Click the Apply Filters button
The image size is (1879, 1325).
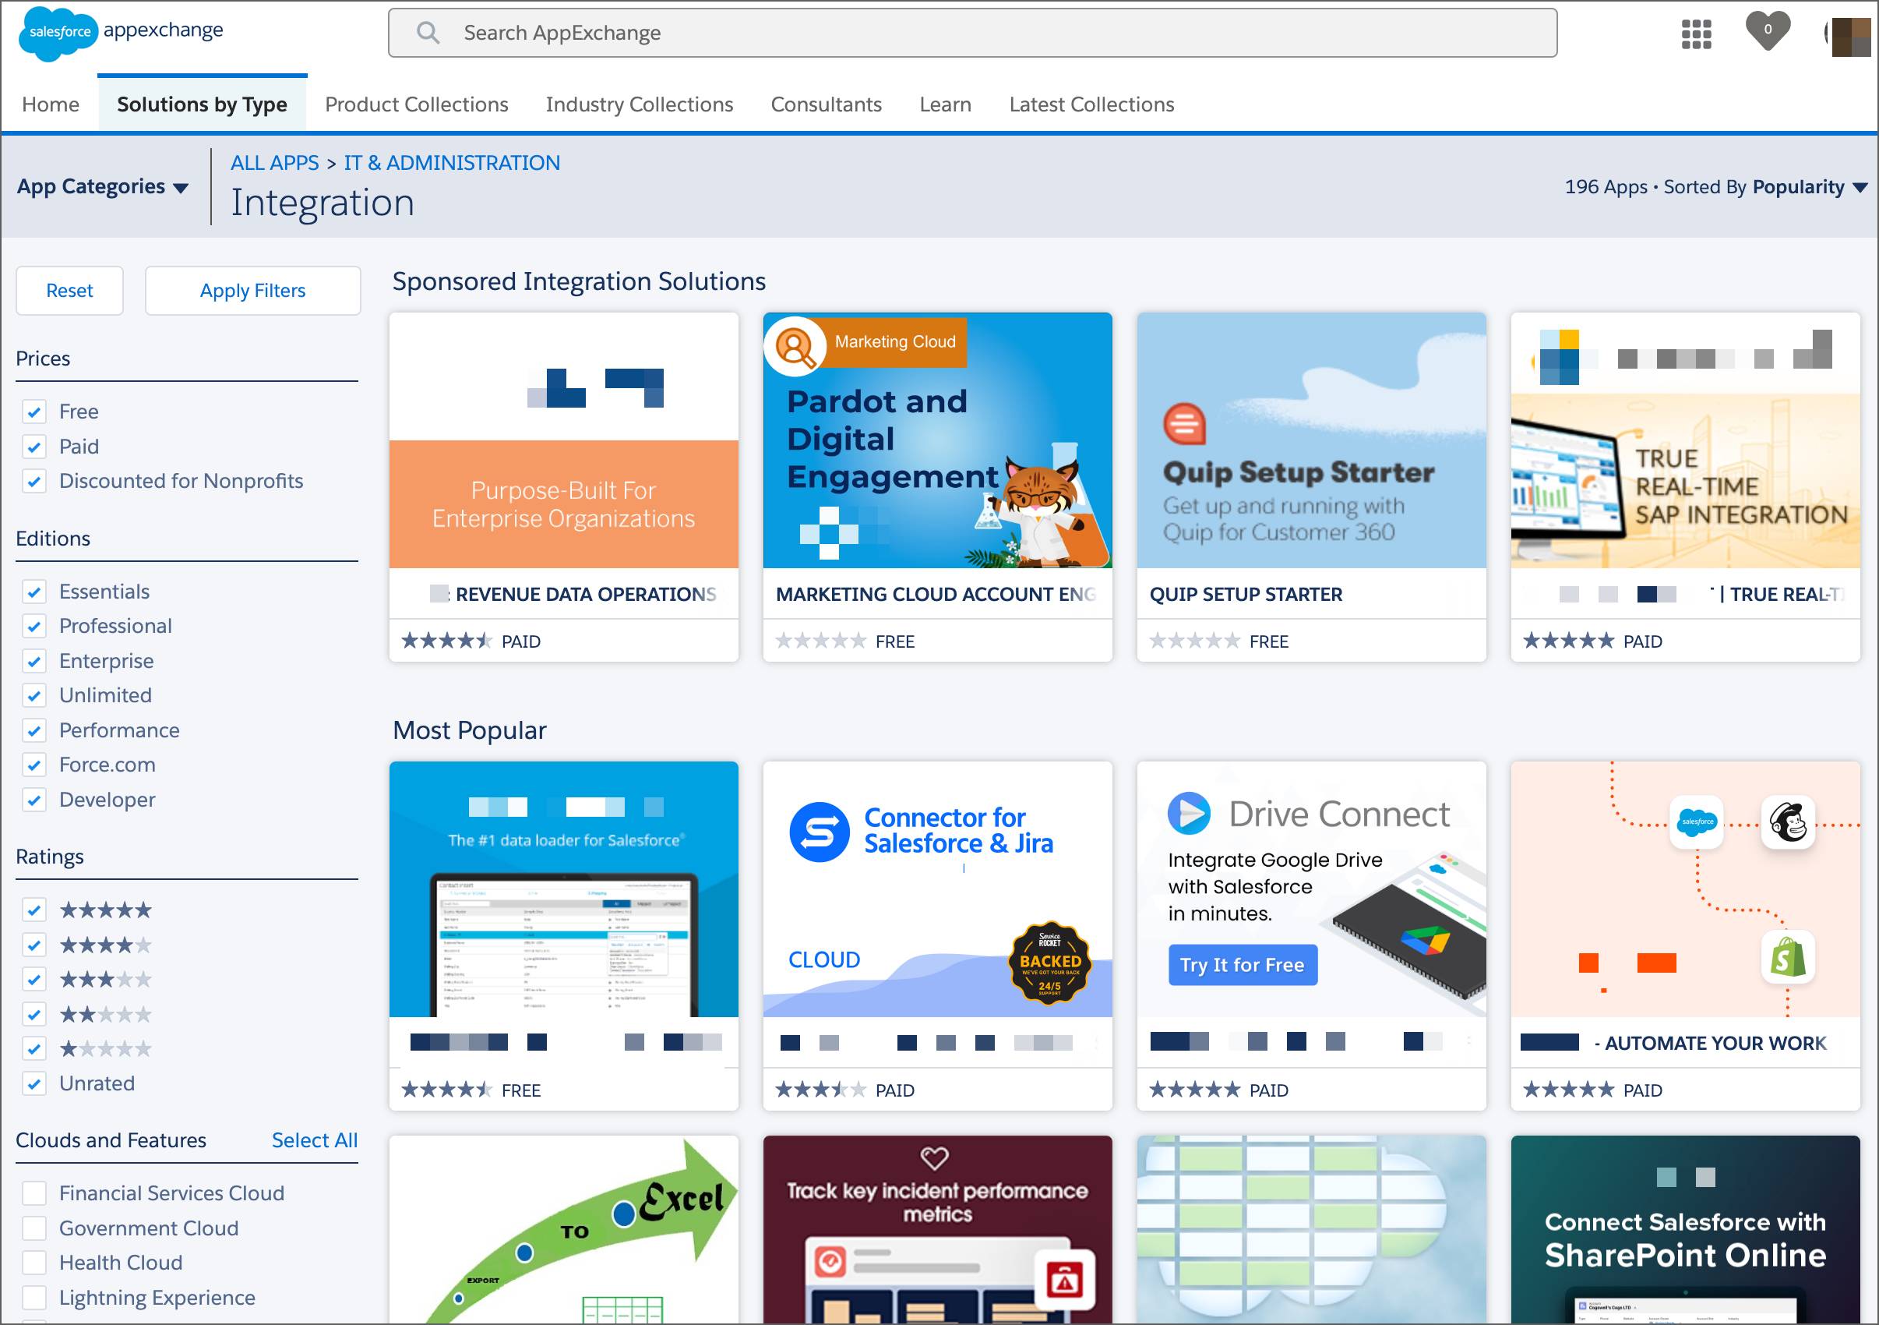coord(252,291)
